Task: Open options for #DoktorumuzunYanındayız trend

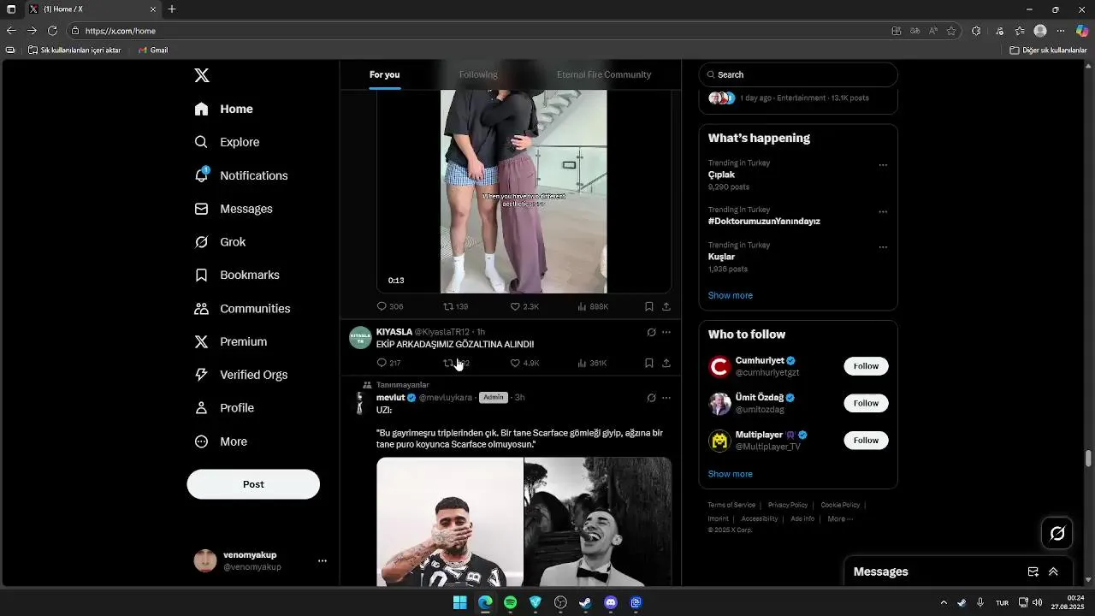Action: point(883,211)
